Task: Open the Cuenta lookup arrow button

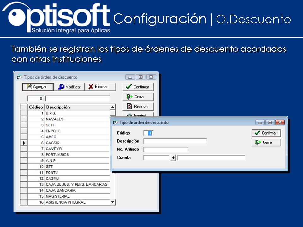Action: click(172, 157)
